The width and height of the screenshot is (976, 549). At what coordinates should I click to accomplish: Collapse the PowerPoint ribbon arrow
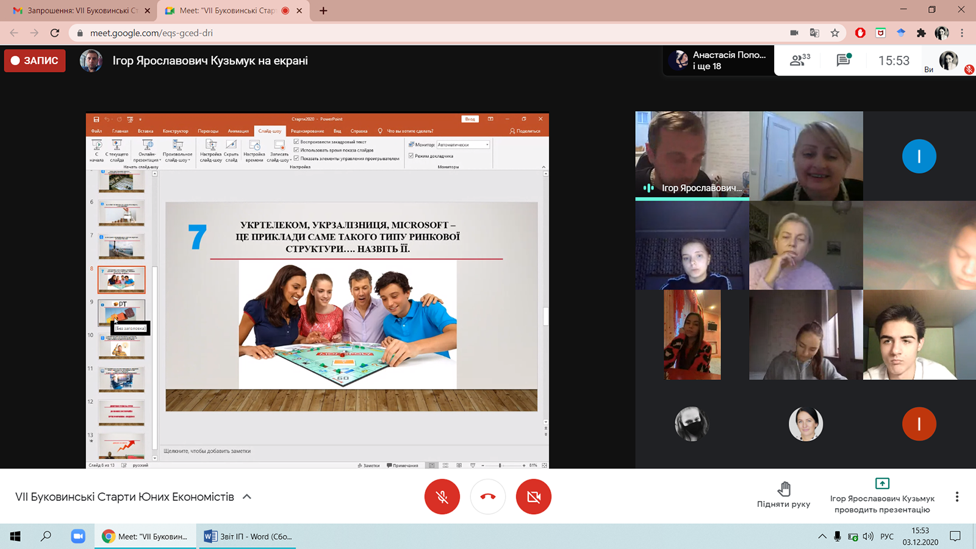(544, 167)
